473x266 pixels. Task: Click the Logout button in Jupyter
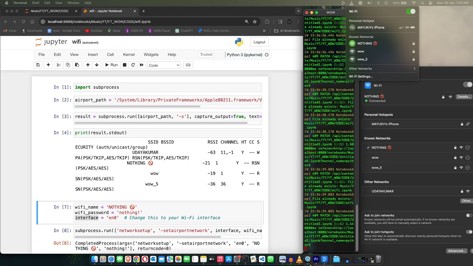[x=259, y=42]
